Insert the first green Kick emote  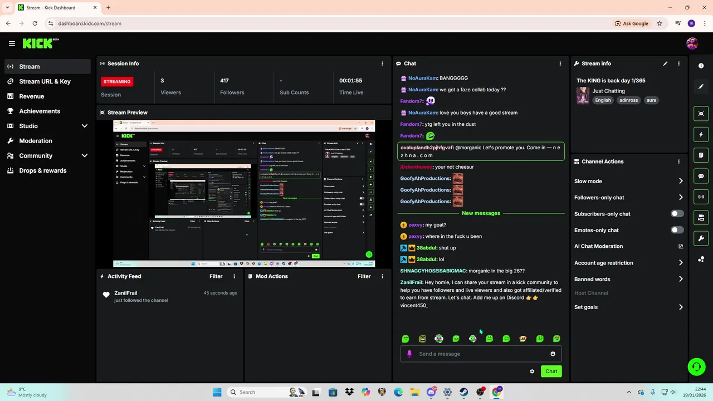[x=406, y=339]
